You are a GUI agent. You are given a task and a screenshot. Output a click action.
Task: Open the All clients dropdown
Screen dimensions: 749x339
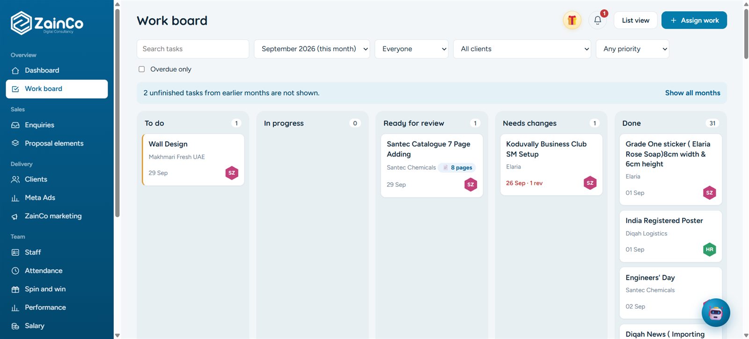[522, 49]
